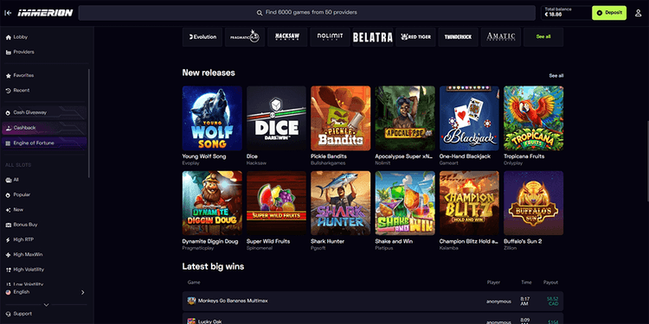
Task: Open Tropicana Fruits thumbnail
Action: (534, 118)
